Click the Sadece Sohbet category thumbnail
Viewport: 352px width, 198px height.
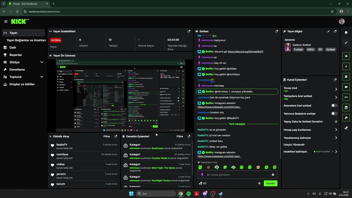[288, 47]
